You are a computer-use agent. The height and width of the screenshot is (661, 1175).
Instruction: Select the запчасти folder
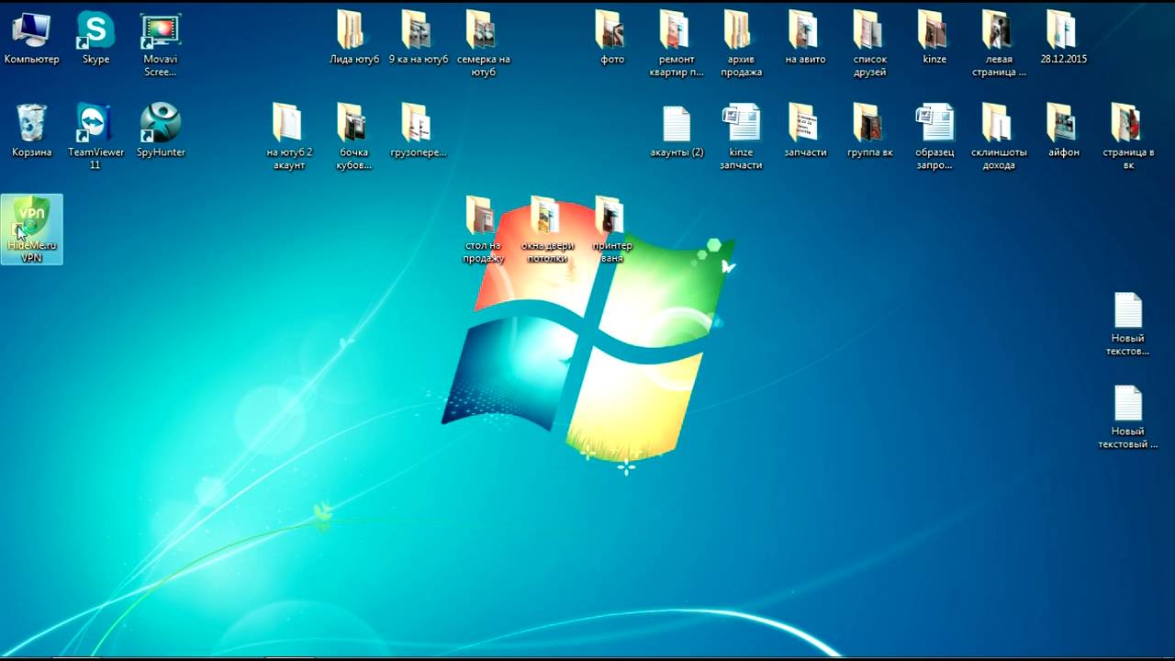[805, 130]
